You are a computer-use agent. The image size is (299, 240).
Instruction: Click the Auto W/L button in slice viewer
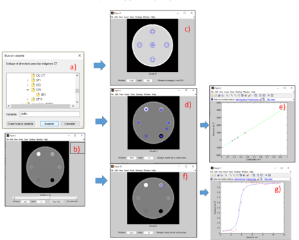click(x=56, y=201)
